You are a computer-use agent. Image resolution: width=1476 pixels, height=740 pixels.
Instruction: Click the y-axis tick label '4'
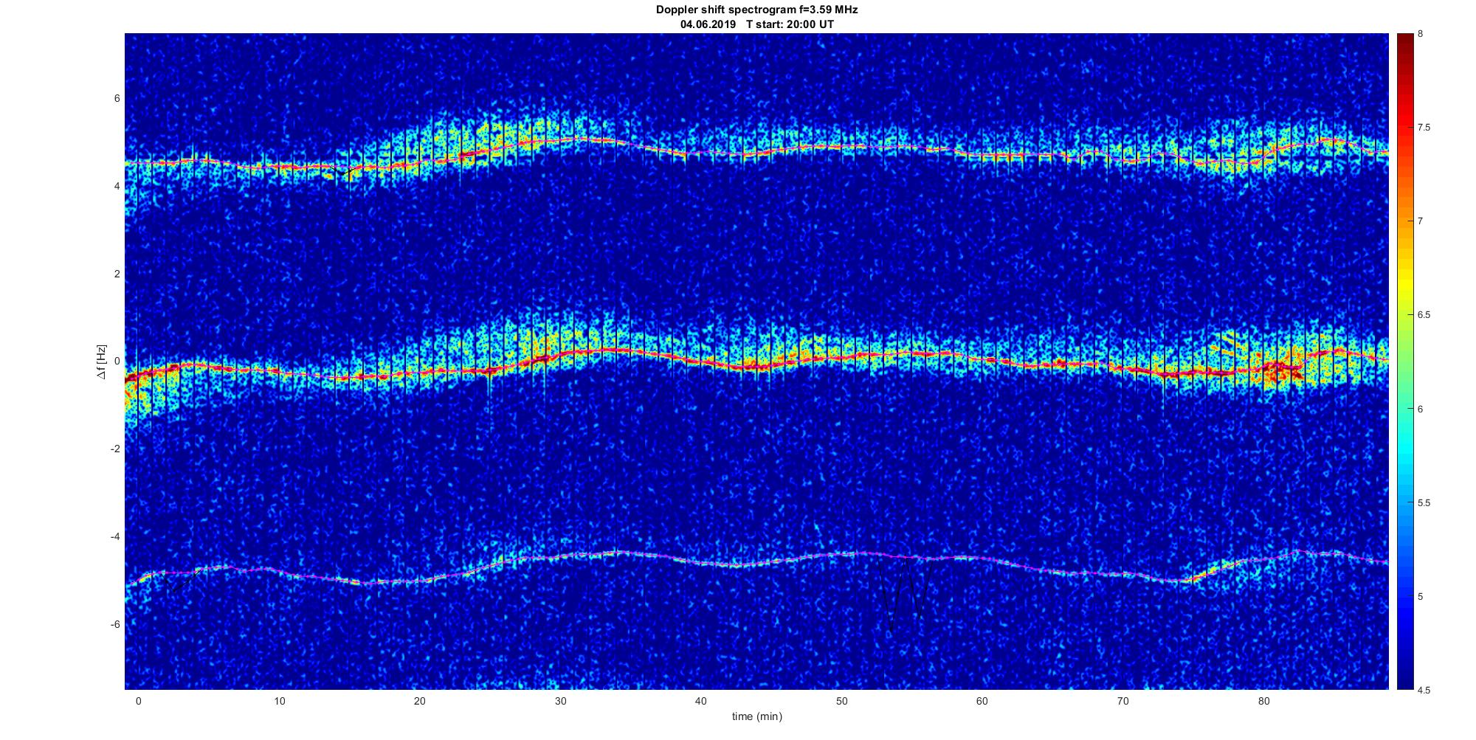coord(117,187)
